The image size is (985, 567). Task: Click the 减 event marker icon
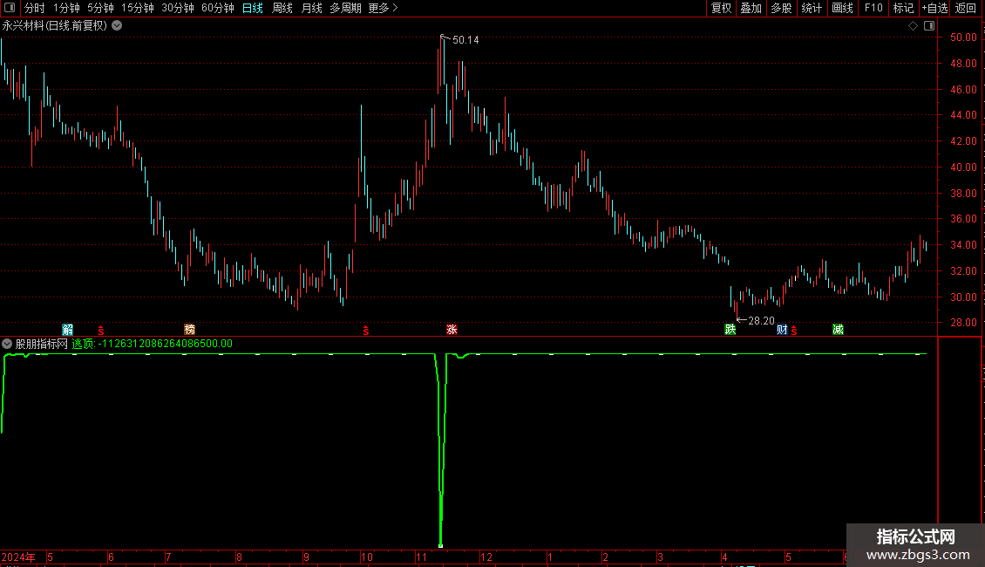coord(838,330)
